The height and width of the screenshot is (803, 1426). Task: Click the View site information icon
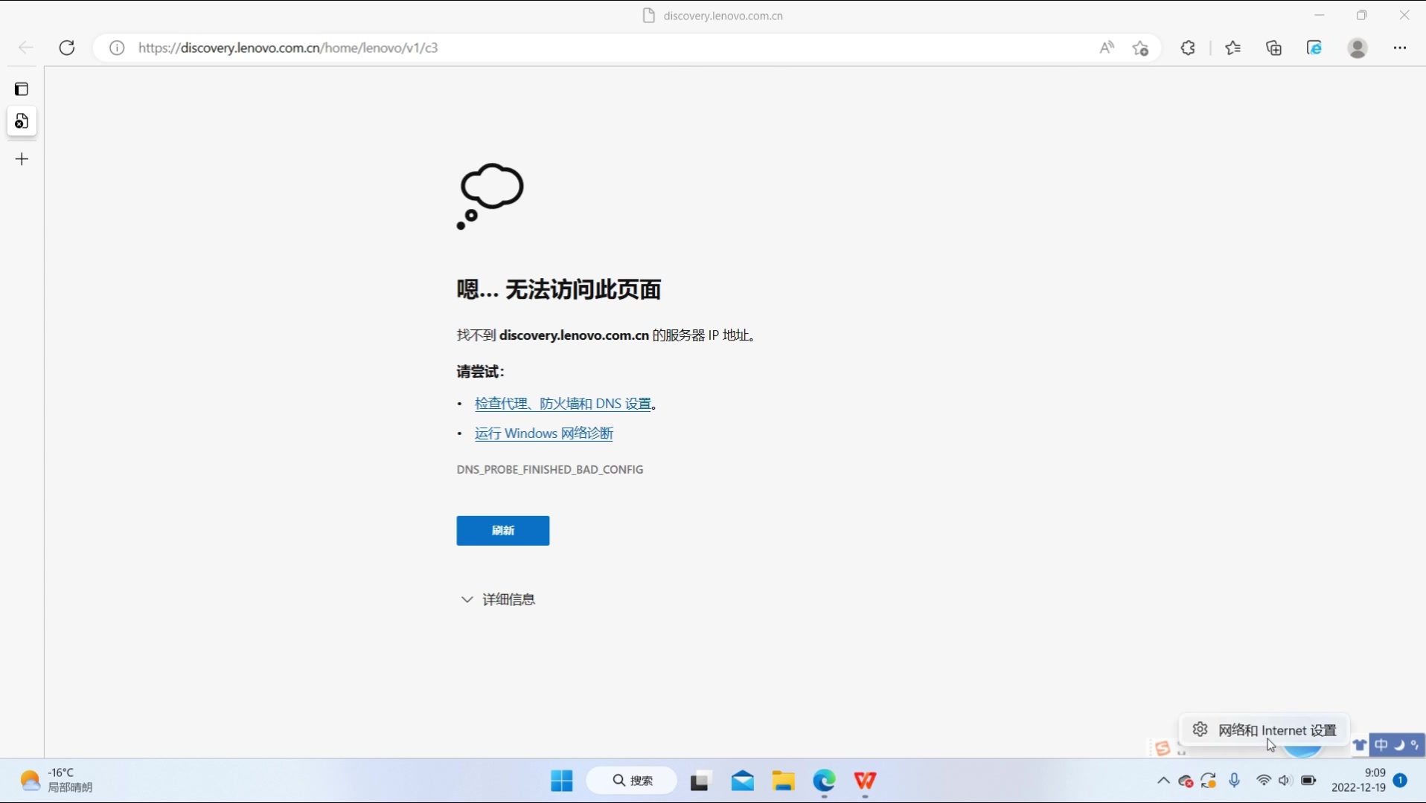click(x=115, y=48)
